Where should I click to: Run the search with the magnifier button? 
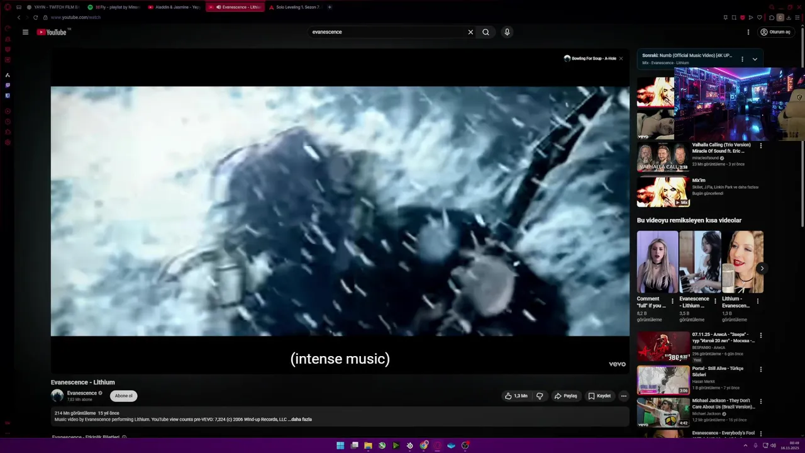pos(486,32)
